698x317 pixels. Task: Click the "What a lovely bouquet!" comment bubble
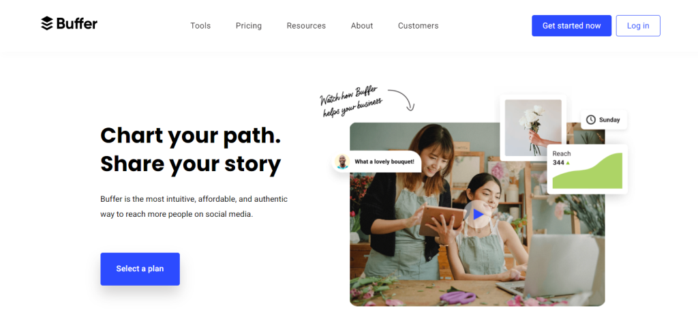[x=376, y=162]
